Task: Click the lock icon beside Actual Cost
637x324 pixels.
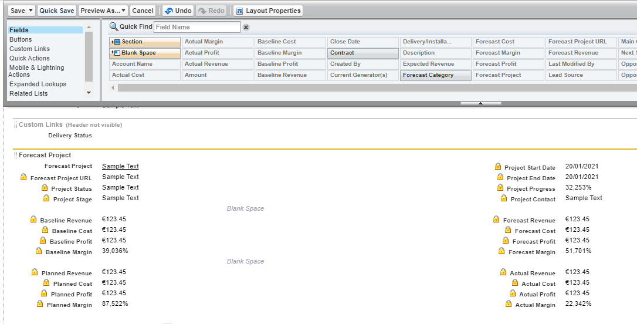Action: [515, 282]
